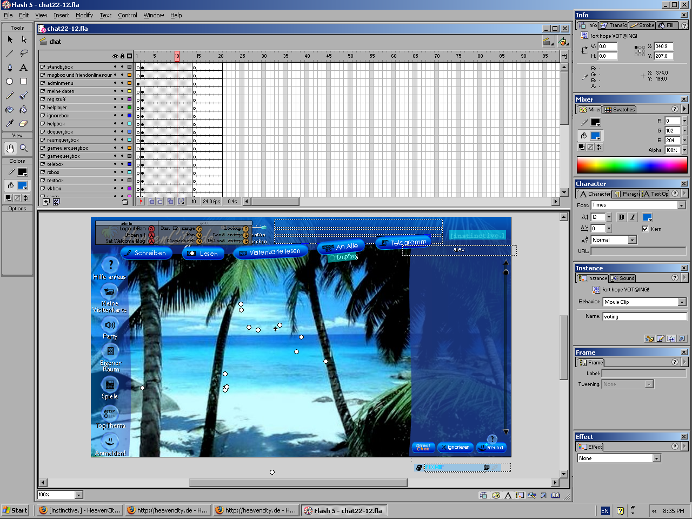Select the Pen tool

pos(10,68)
